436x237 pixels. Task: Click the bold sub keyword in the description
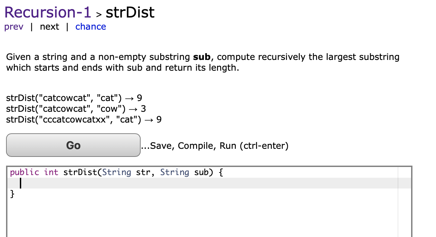(202, 57)
